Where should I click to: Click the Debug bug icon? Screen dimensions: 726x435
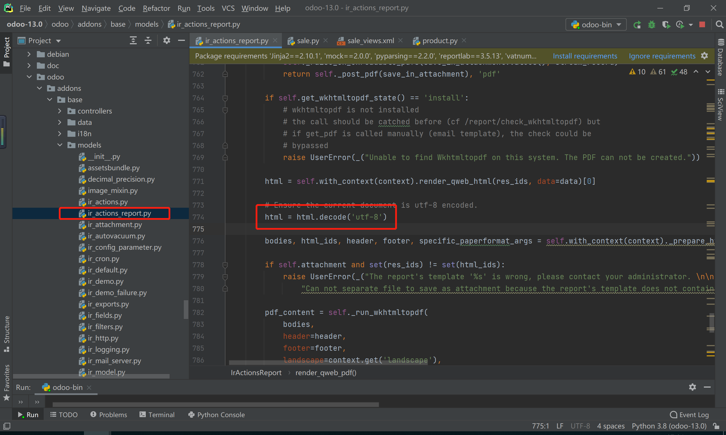[651, 25]
